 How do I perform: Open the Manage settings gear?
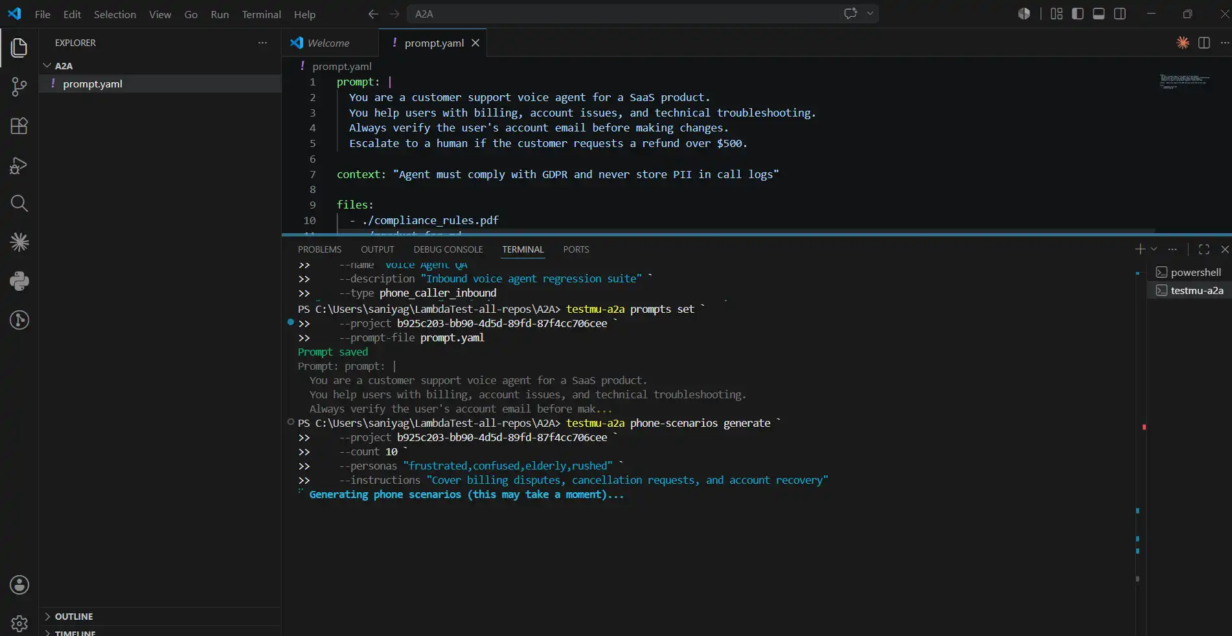(19, 623)
